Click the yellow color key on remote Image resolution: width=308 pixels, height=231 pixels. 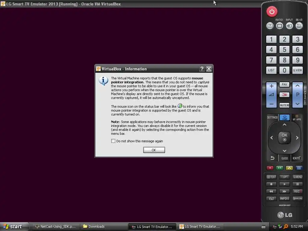click(289, 168)
